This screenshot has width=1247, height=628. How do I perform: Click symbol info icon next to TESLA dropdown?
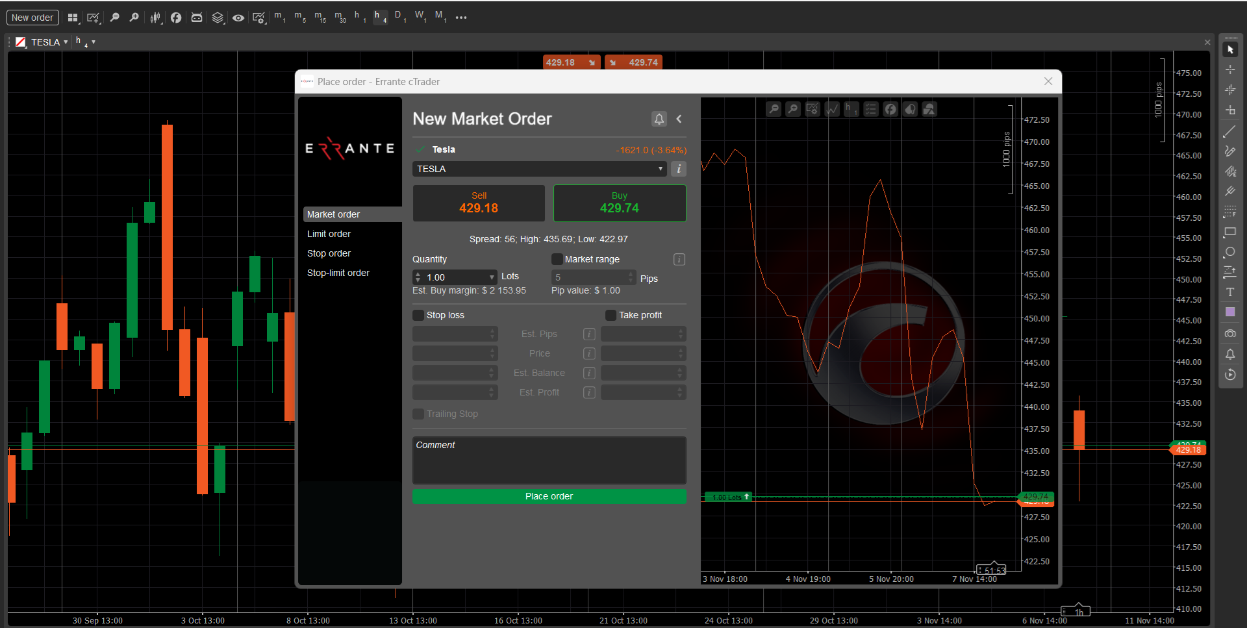(x=679, y=169)
